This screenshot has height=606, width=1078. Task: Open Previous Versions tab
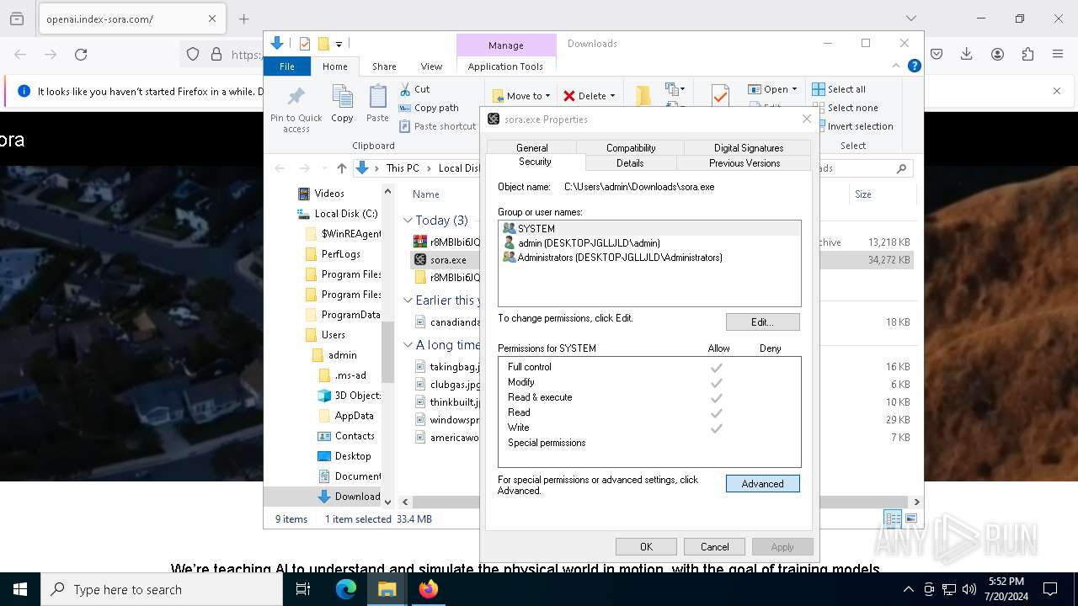pos(744,163)
